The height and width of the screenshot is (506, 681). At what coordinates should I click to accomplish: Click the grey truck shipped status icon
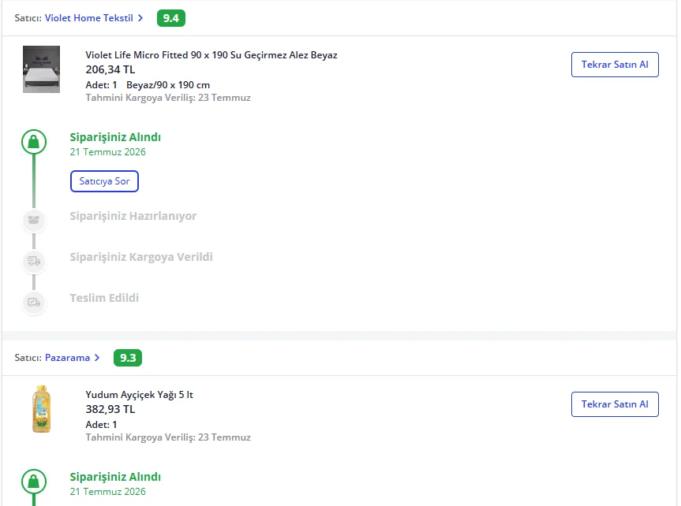point(34,261)
